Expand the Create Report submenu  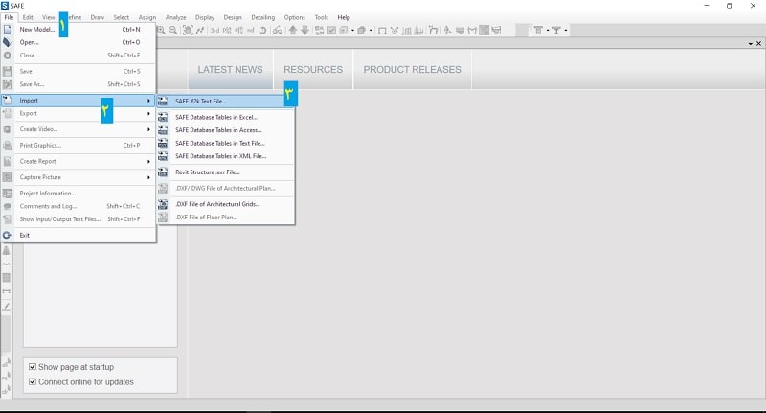81,161
